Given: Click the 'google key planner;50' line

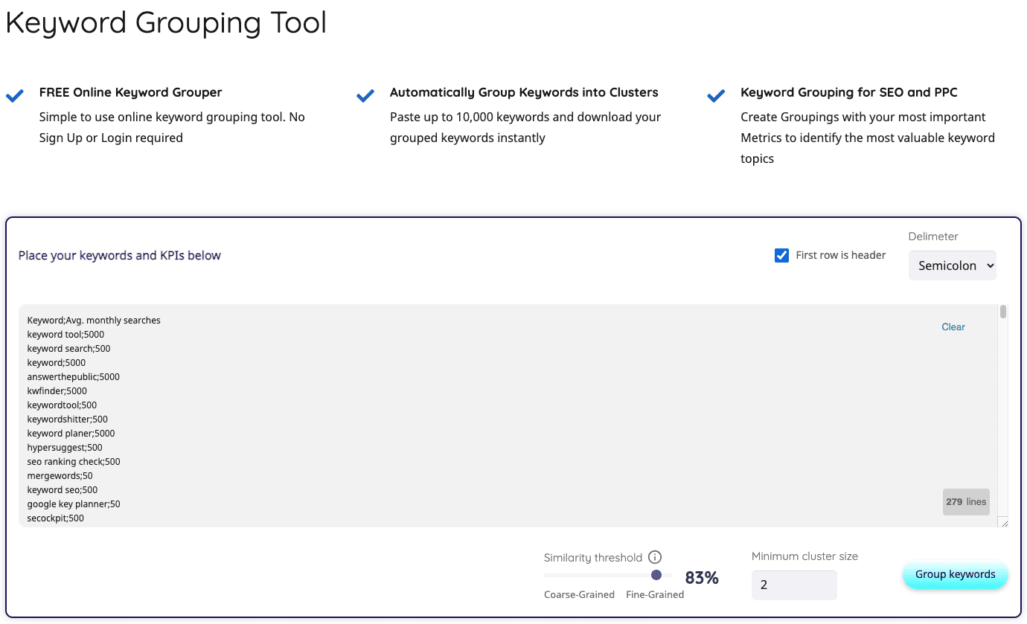Looking at the screenshot, I should (x=74, y=504).
